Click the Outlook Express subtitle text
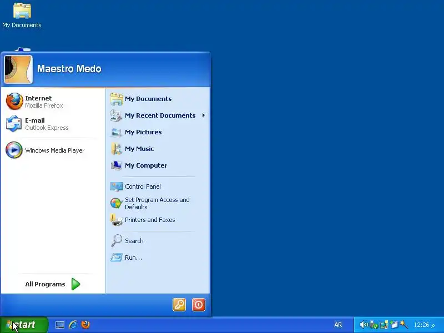Viewport: 444px width, 333px height. (x=47, y=128)
